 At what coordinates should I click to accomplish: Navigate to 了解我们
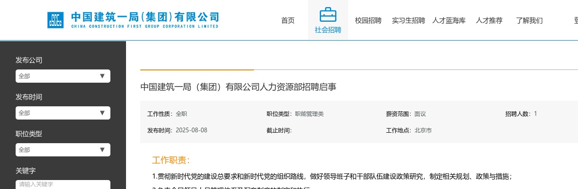click(529, 20)
